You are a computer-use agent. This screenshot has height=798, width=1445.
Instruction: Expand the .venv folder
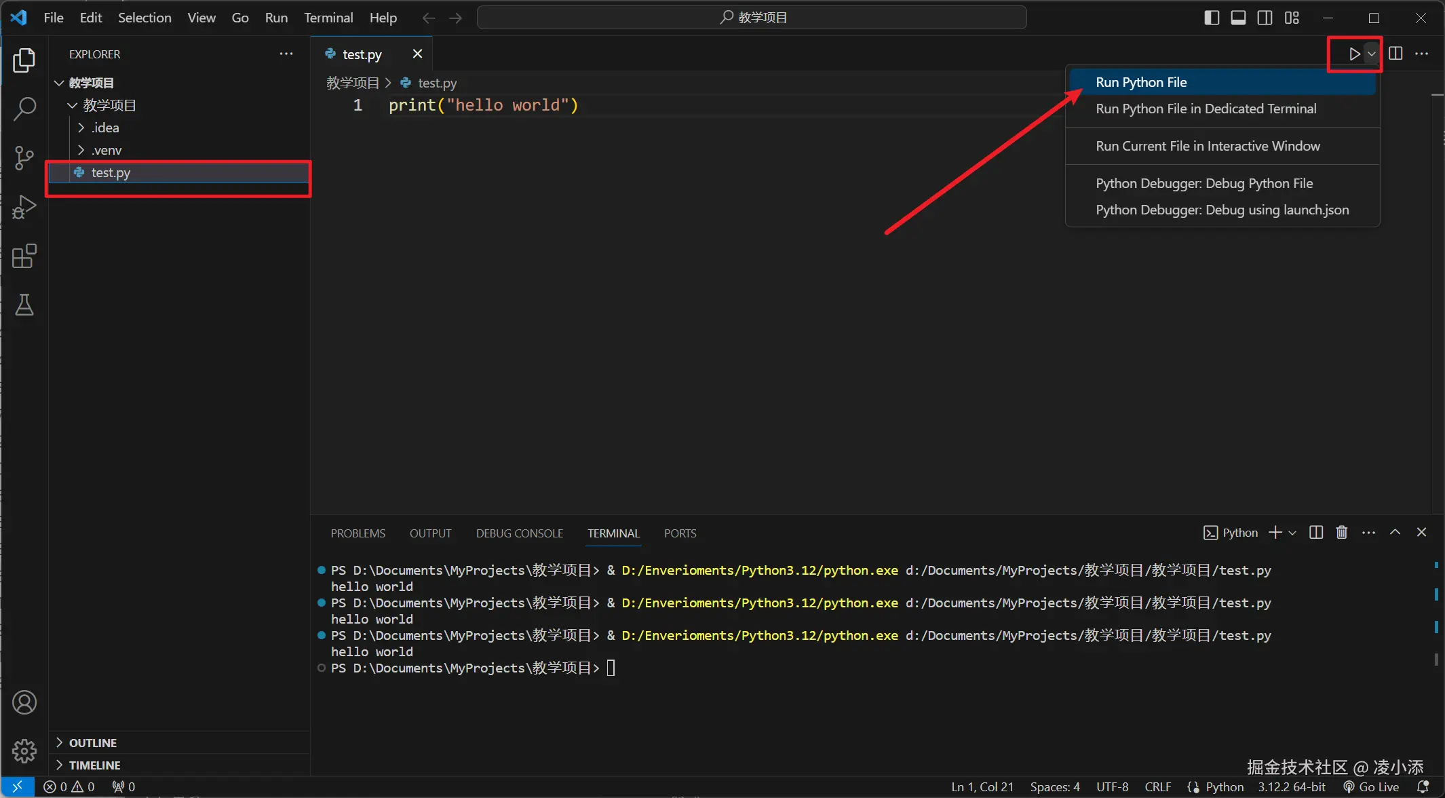pos(107,150)
